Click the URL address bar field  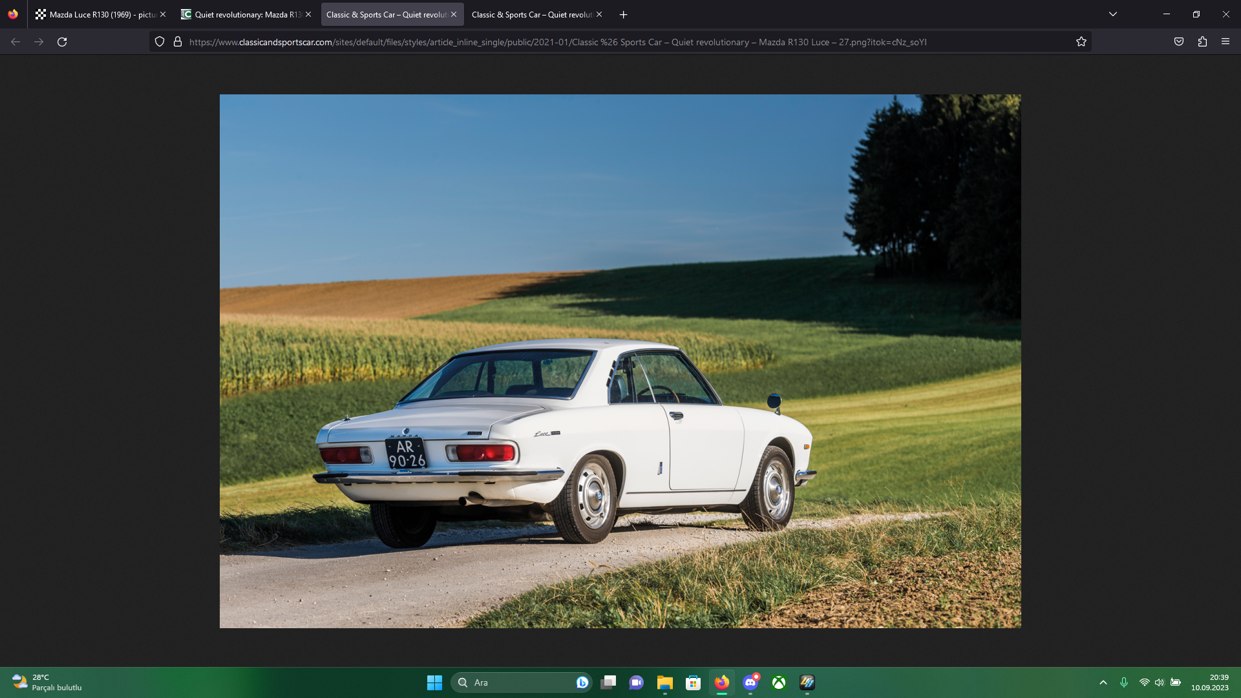(620, 42)
